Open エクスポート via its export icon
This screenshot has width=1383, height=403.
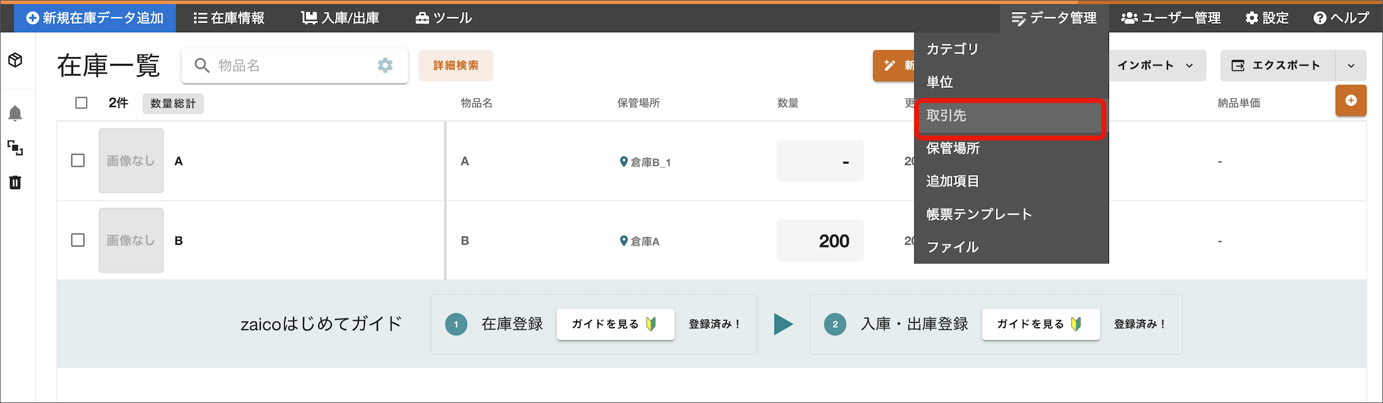(x=1238, y=65)
